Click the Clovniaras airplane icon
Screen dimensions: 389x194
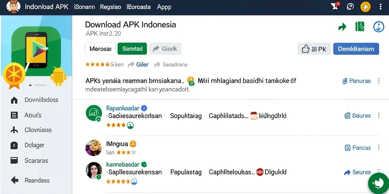pos(14,130)
